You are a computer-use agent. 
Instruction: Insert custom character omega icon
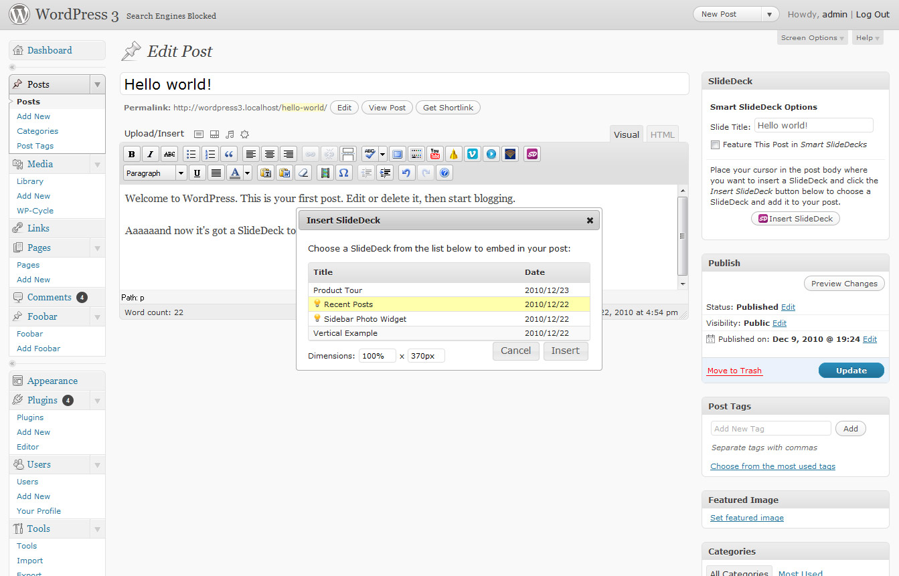point(343,173)
